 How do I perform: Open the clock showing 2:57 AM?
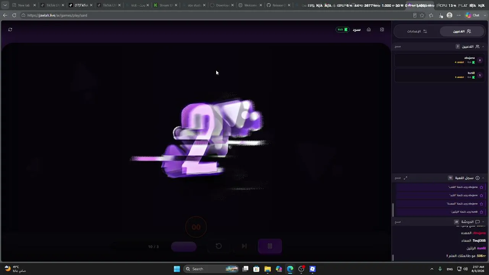tap(478, 269)
